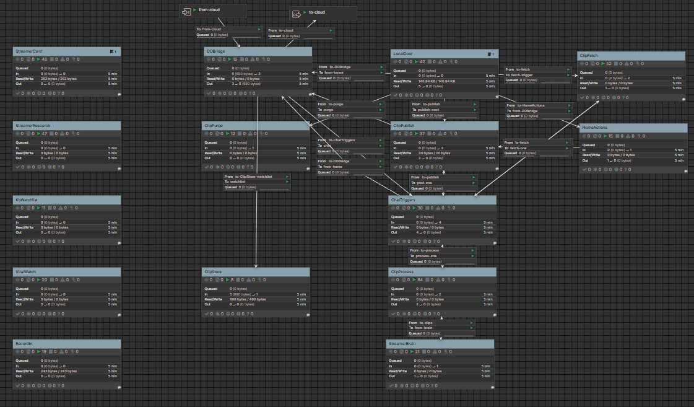Click running processors icon in StreamerCard group
694x407 pixels.
point(39,59)
